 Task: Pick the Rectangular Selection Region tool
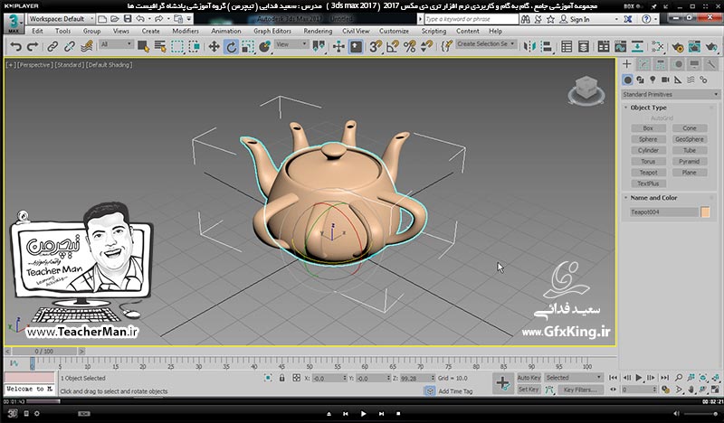[x=177, y=47]
